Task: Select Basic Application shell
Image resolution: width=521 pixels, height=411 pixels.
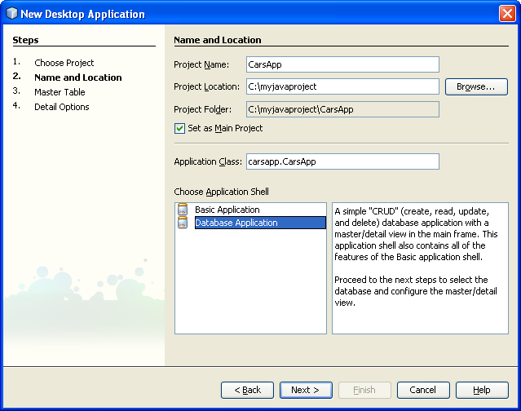Action: 227,210
